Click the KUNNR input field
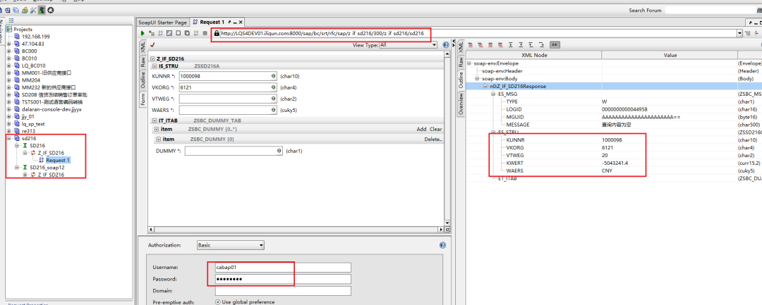The image size is (762, 305). coord(227,76)
